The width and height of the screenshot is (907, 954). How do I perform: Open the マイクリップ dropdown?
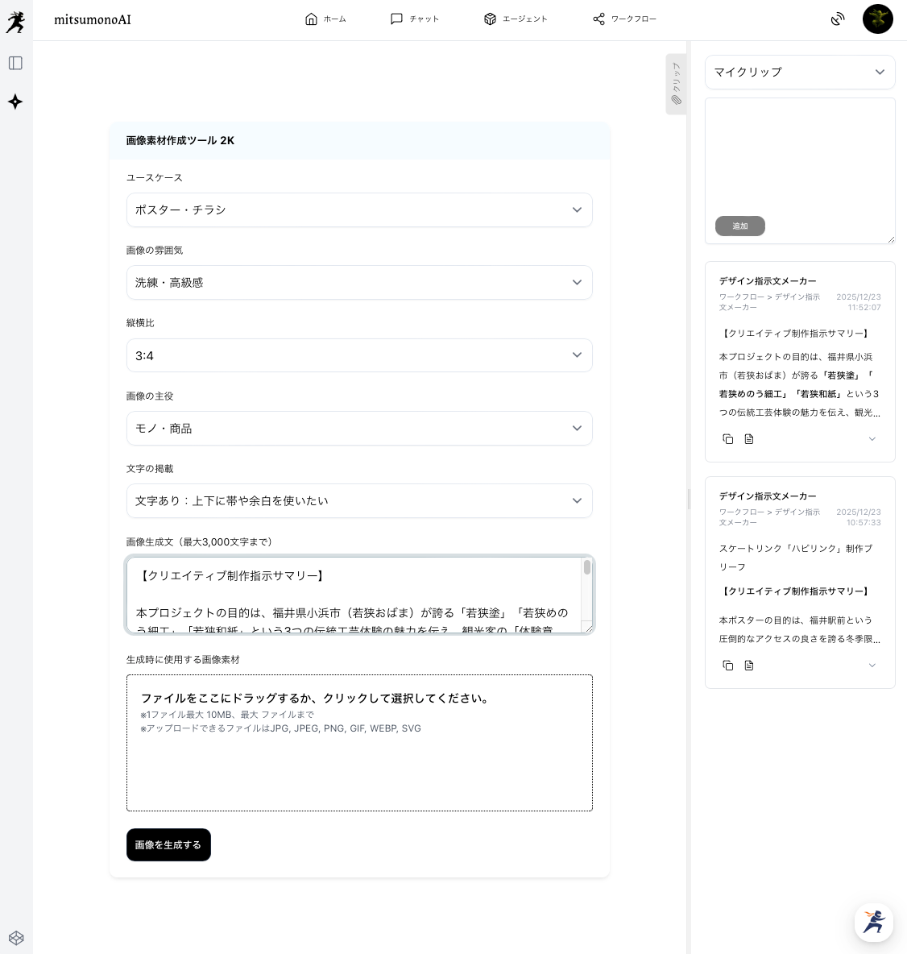click(x=799, y=72)
